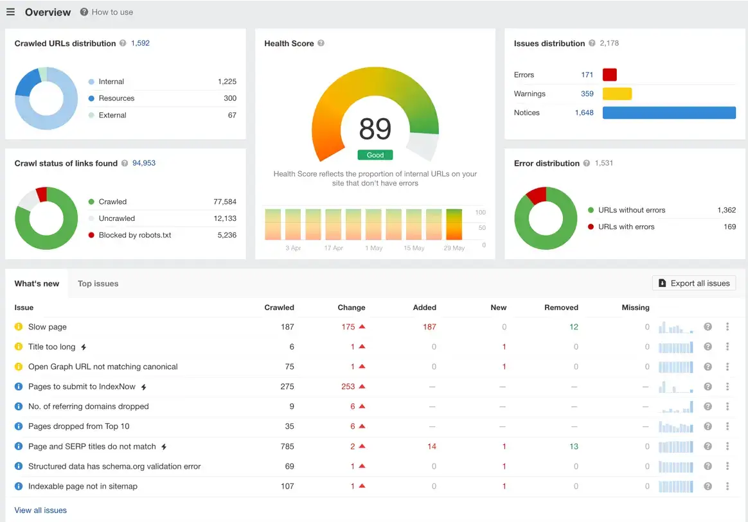Switch to the Top issues tab
Viewport: 748px width, 522px height.
point(98,283)
